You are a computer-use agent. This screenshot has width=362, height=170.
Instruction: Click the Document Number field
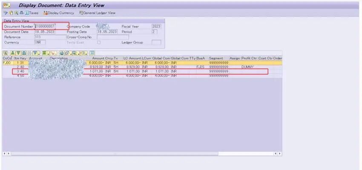coord(45,26)
